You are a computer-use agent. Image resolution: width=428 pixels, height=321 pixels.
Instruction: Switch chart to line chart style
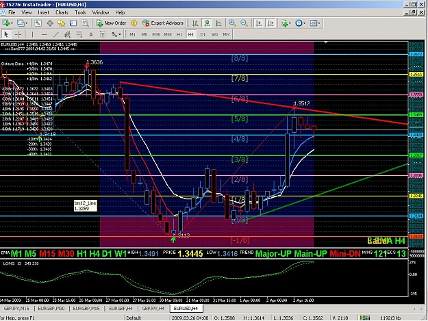[x=218, y=23]
